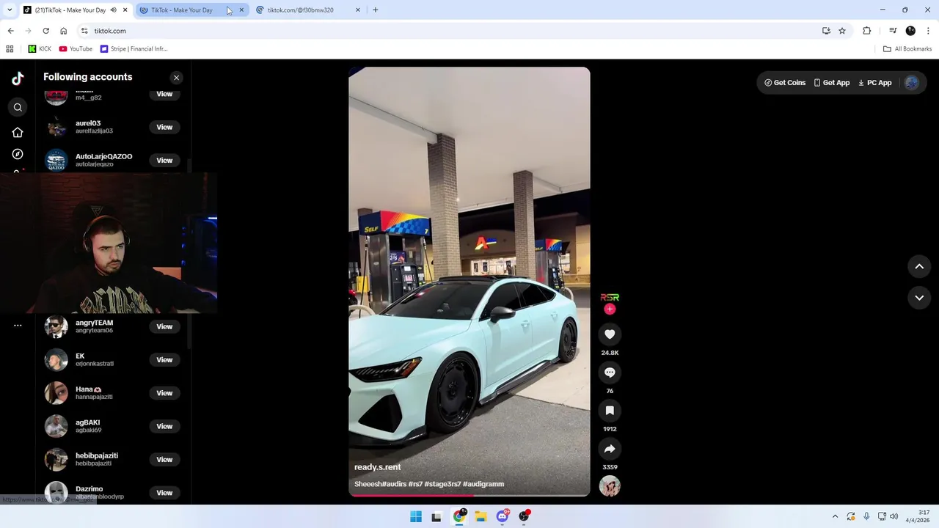This screenshot has width=939, height=528.
Task: Open the media control icon
Action: pos(893,31)
